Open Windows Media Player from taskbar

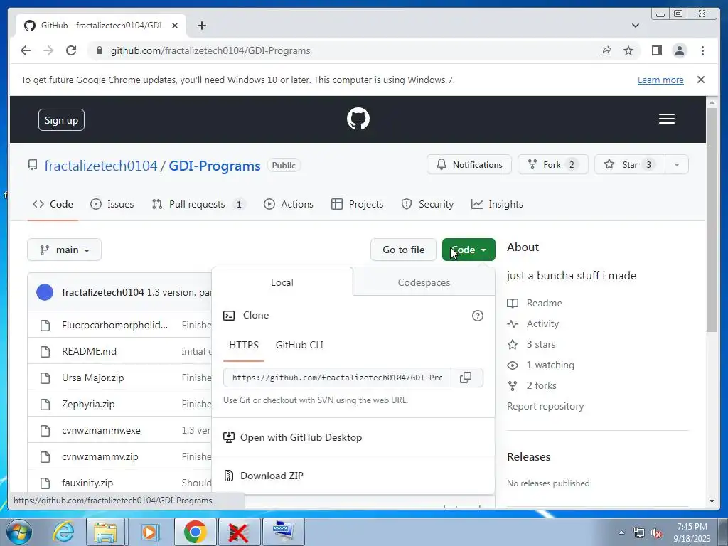pyautogui.click(x=149, y=532)
